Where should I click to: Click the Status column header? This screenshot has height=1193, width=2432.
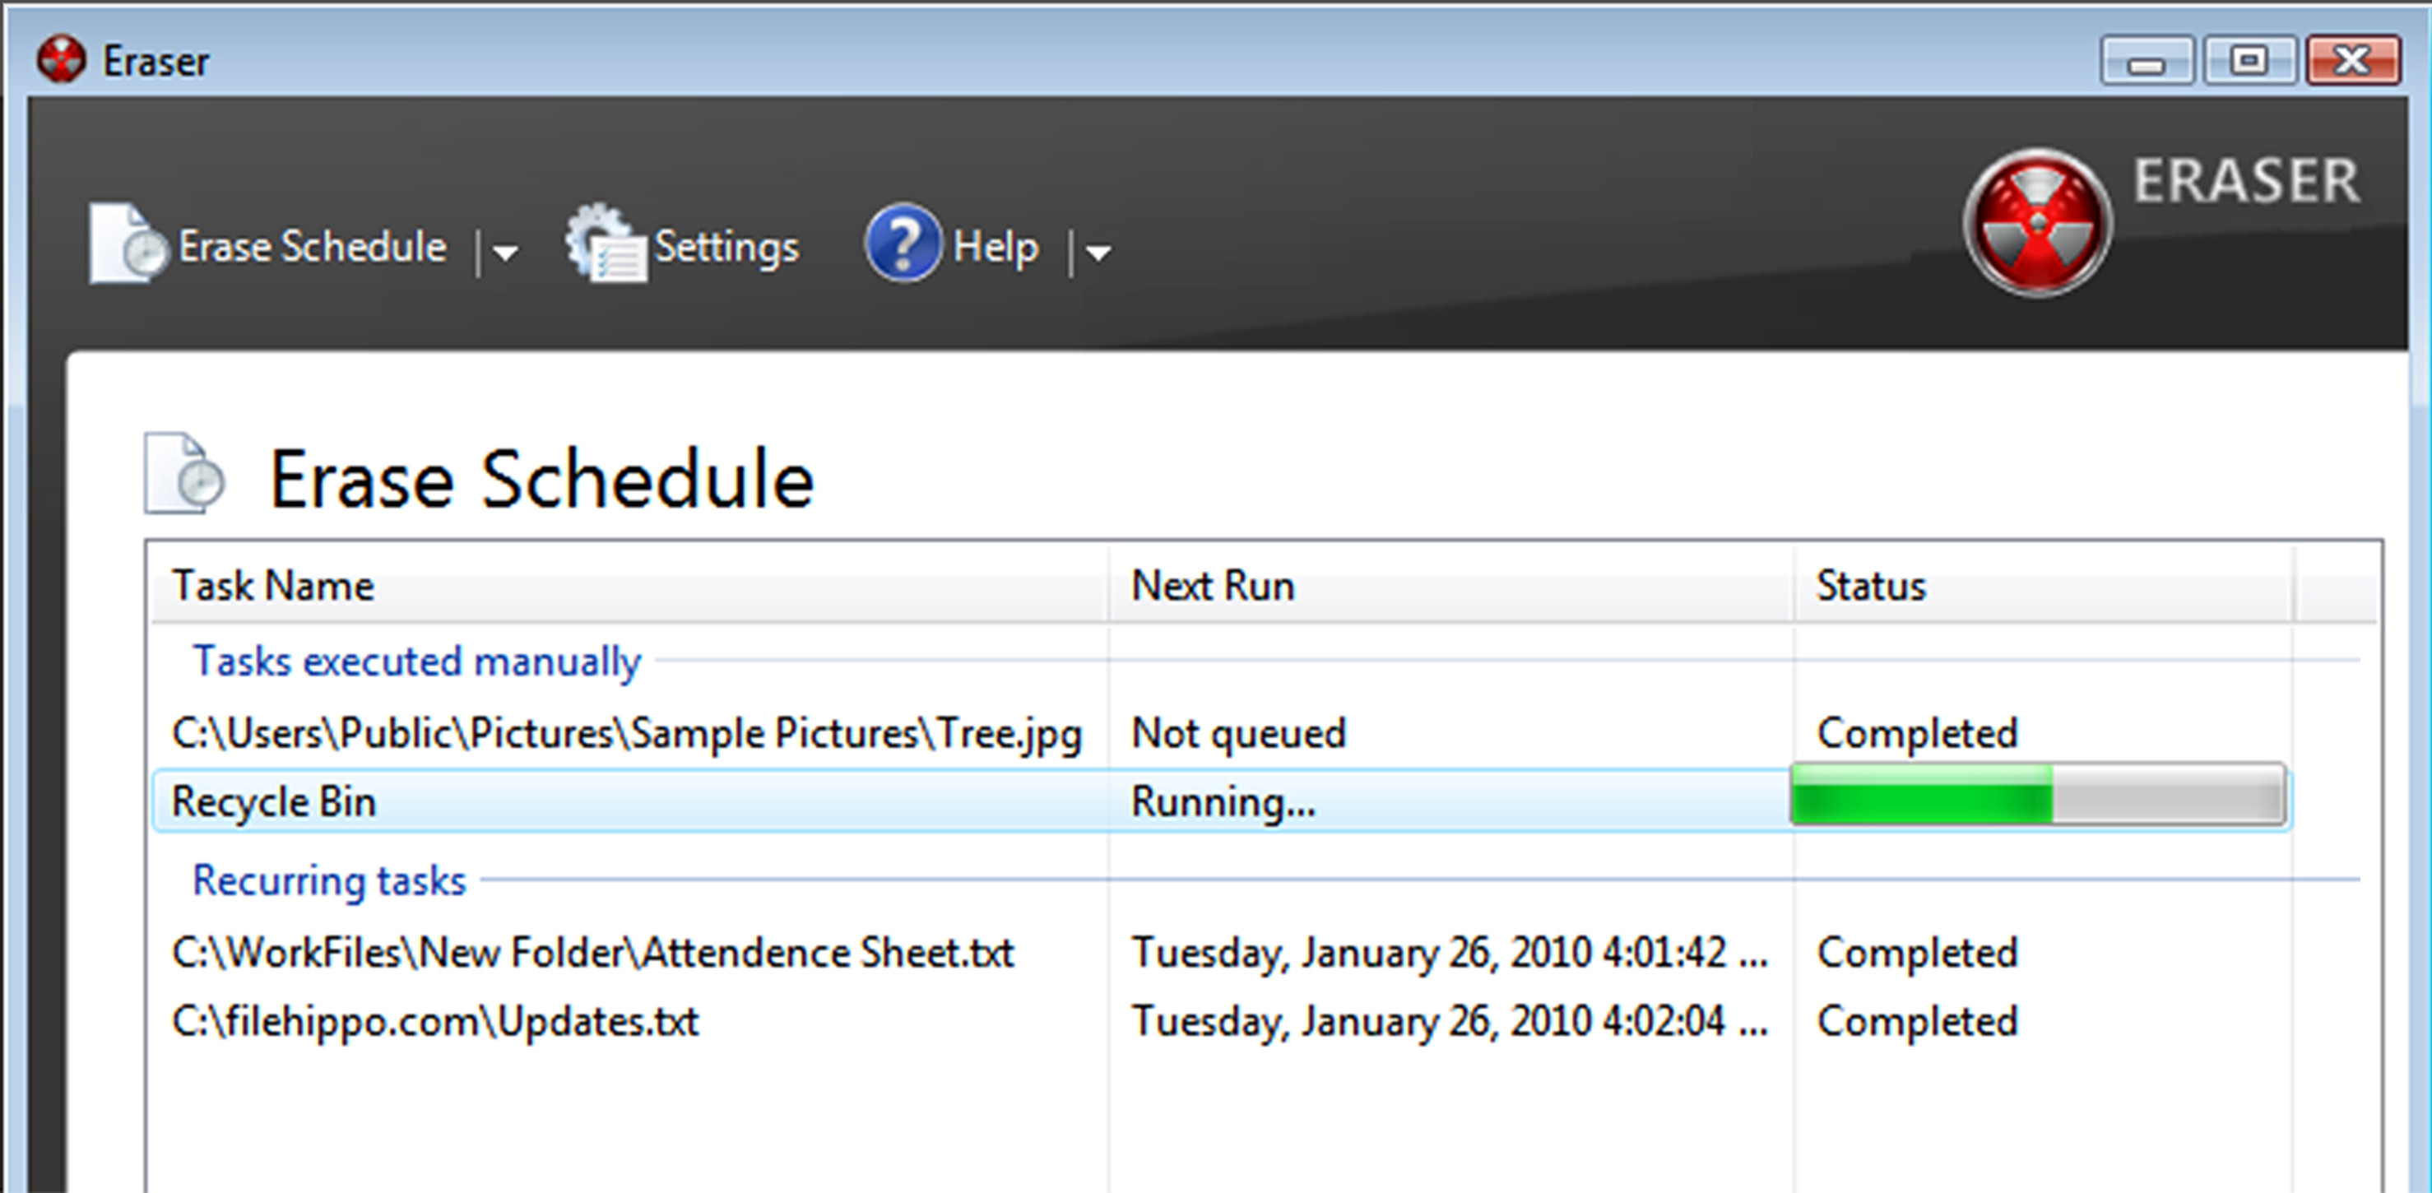(1870, 586)
